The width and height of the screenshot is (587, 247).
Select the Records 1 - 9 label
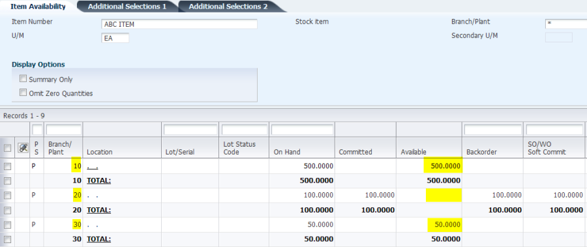[x=24, y=116]
